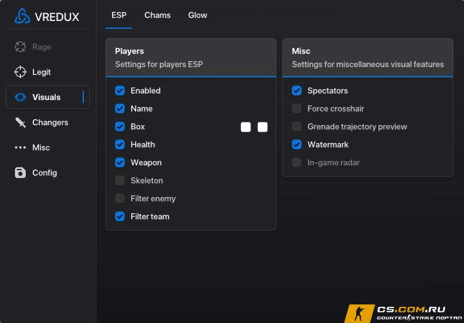Select the ESP tab
This screenshot has width=464, height=323.
click(x=119, y=15)
